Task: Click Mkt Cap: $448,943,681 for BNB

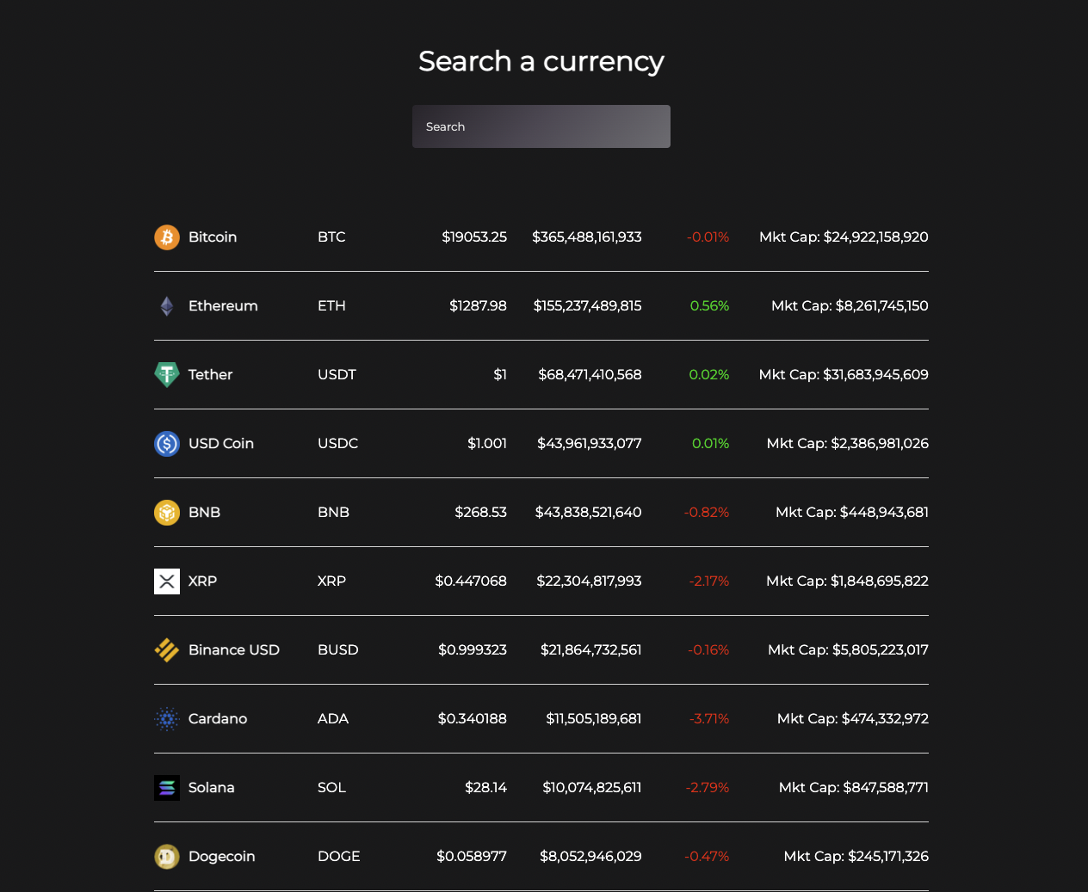Action: (x=852, y=513)
